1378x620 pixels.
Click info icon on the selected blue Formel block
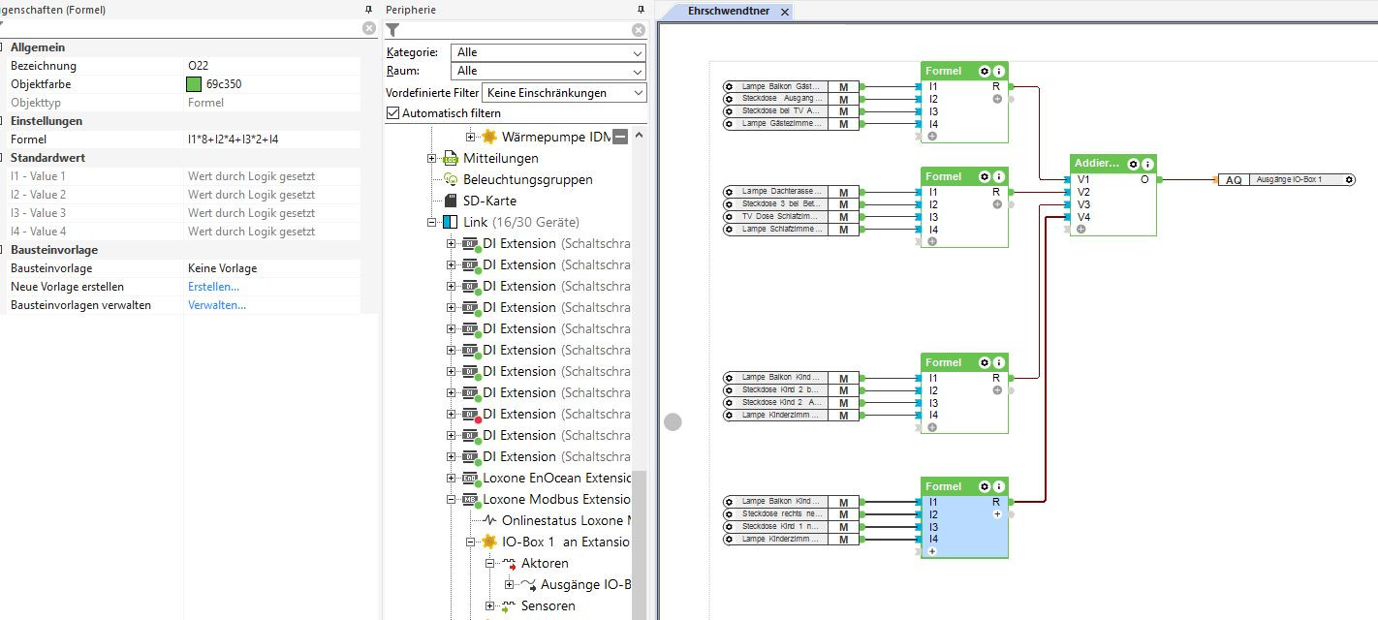(x=998, y=486)
